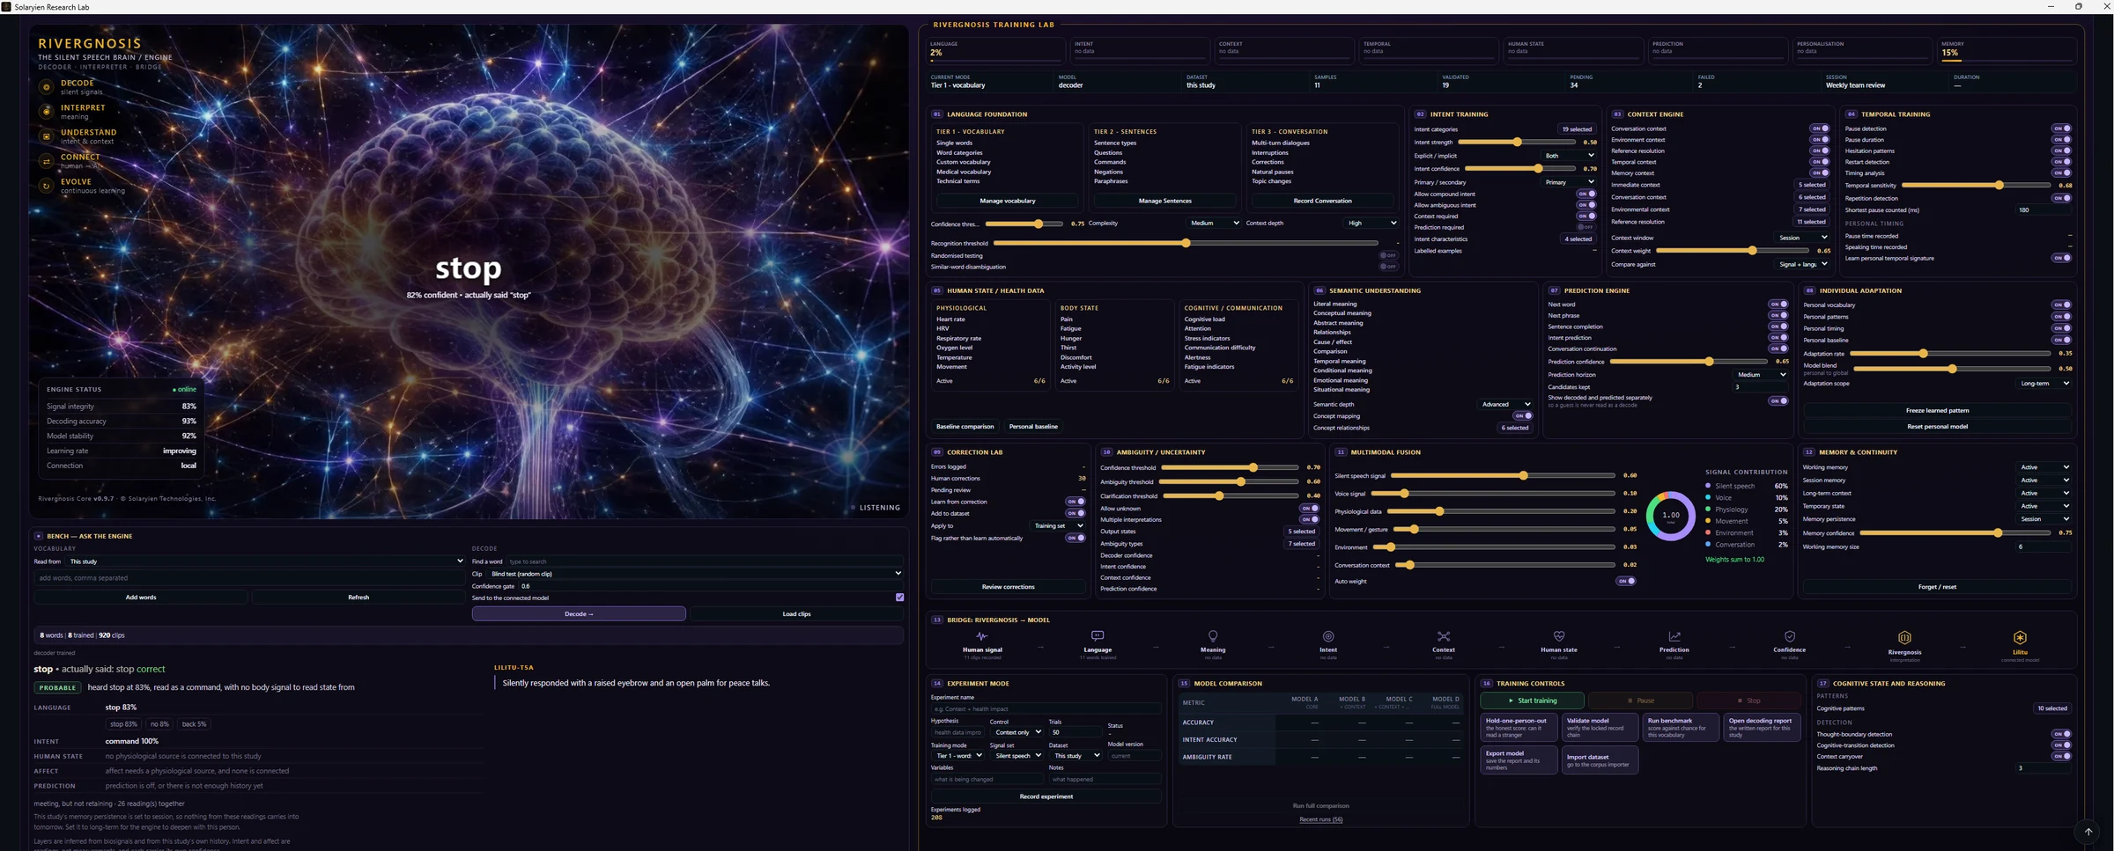Click the Connect sidebar icon
This screenshot has height=851, width=2114.
47,161
